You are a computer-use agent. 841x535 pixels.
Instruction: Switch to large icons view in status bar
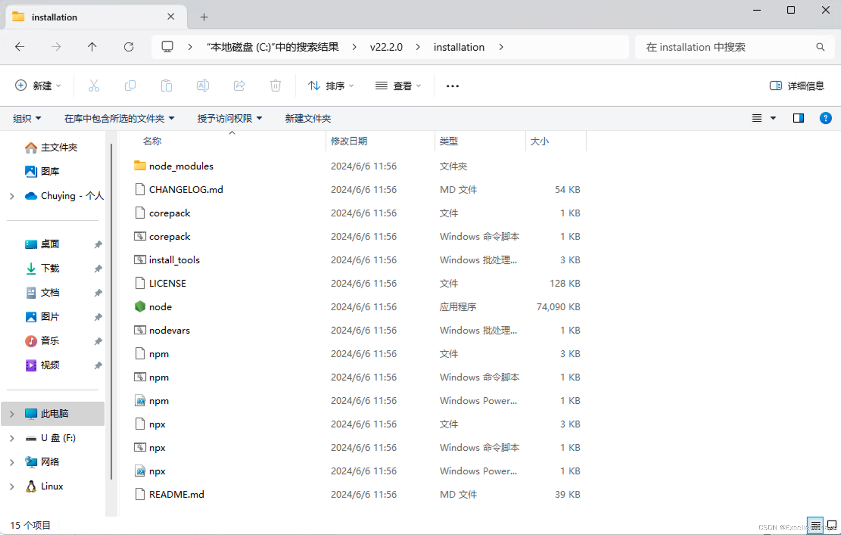tap(832, 525)
